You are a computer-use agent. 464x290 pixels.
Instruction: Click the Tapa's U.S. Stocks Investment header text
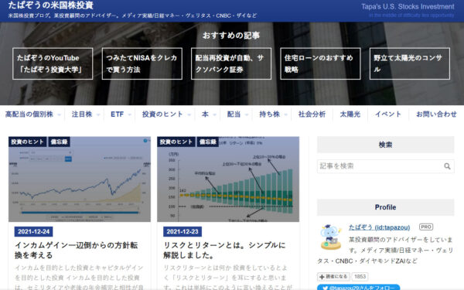(408, 6)
